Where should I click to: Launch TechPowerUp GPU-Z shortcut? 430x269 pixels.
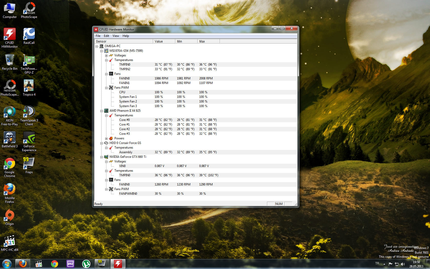point(29,64)
